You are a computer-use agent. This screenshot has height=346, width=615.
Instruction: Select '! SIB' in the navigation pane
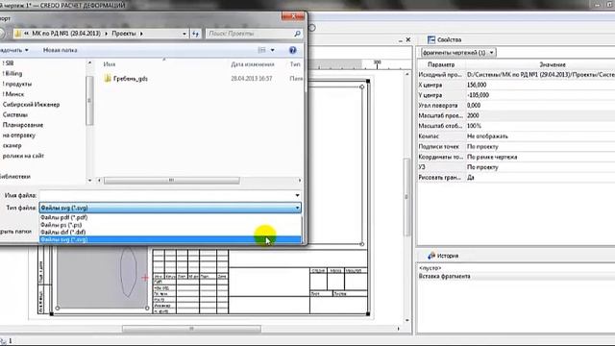[8, 63]
